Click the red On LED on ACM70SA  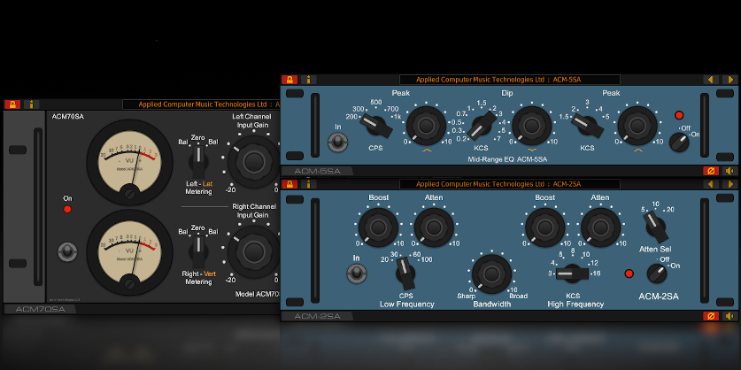pyautogui.click(x=67, y=209)
